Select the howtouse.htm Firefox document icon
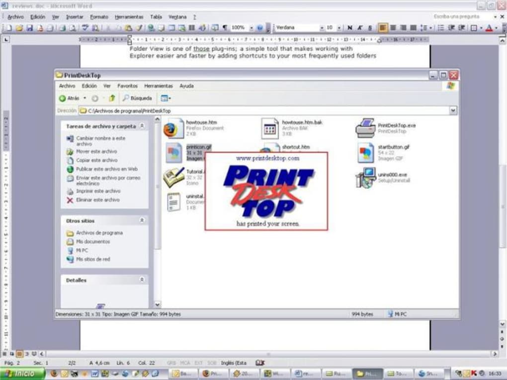The width and height of the screenshot is (507, 380). pos(173,128)
